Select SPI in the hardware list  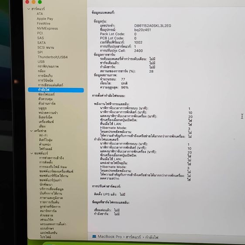tap(40, 52)
